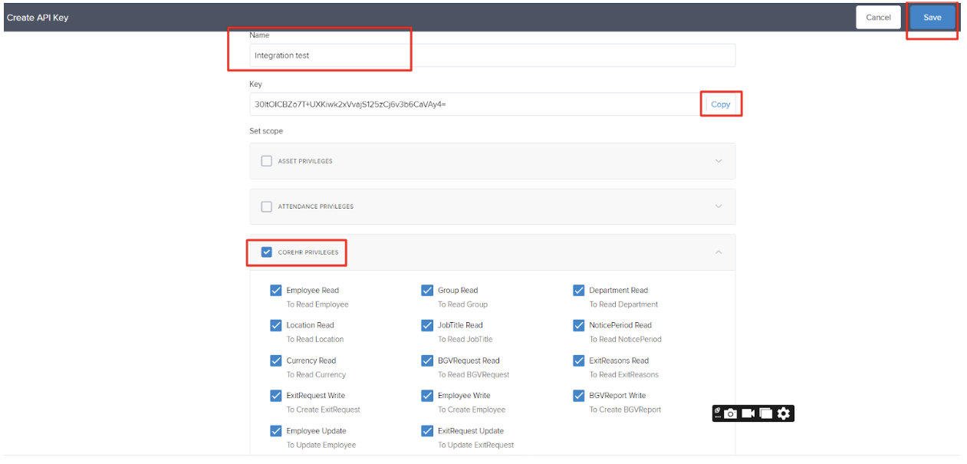The width and height of the screenshot is (967, 464).
Task: Expand the Attendance Privileges section chevron
Action: [x=719, y=206]
